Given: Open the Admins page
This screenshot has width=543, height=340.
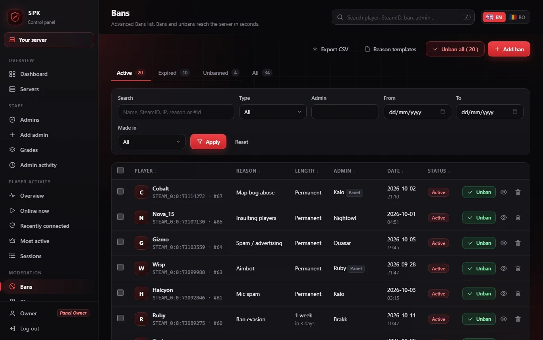Looking at the screenshot, I should click(49, 120).
